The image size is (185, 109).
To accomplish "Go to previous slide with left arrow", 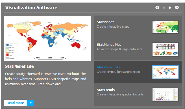I will (x=157, y=8).
